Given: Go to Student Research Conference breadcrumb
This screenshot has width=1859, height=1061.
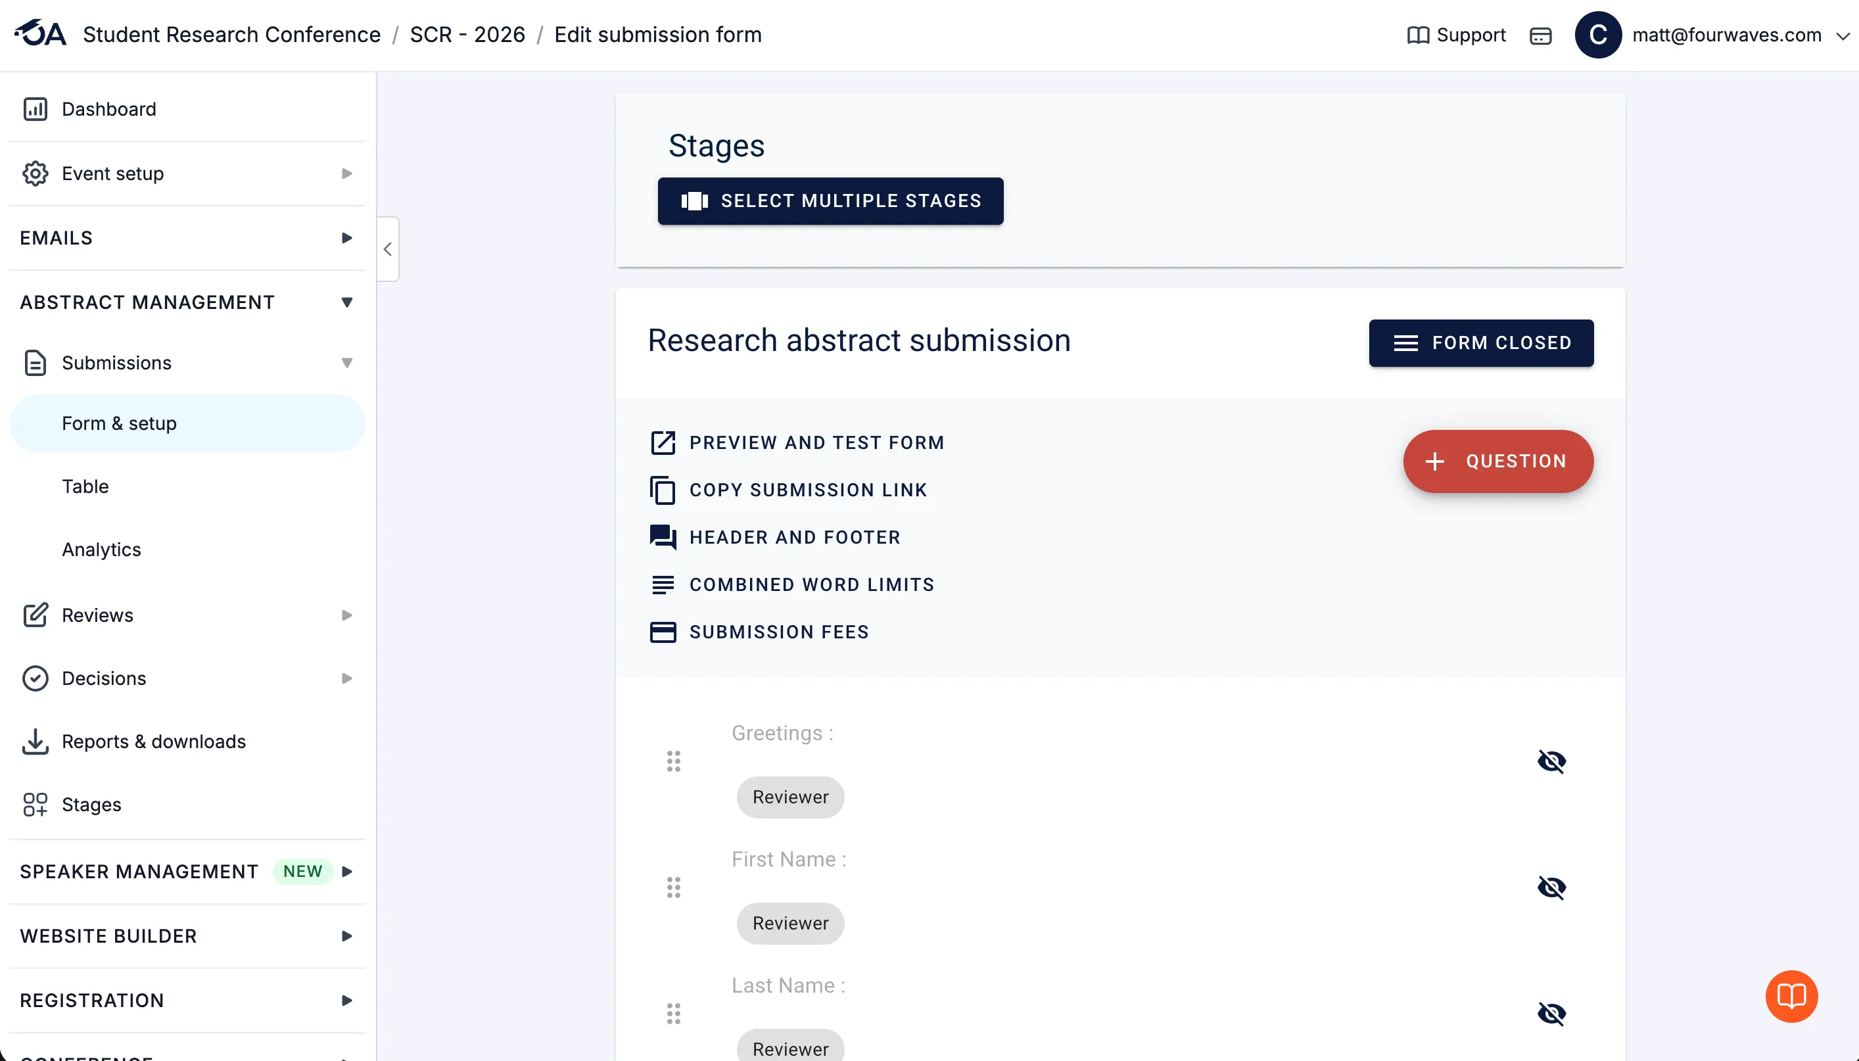Looking at the screenshot, I should point(231,35).
